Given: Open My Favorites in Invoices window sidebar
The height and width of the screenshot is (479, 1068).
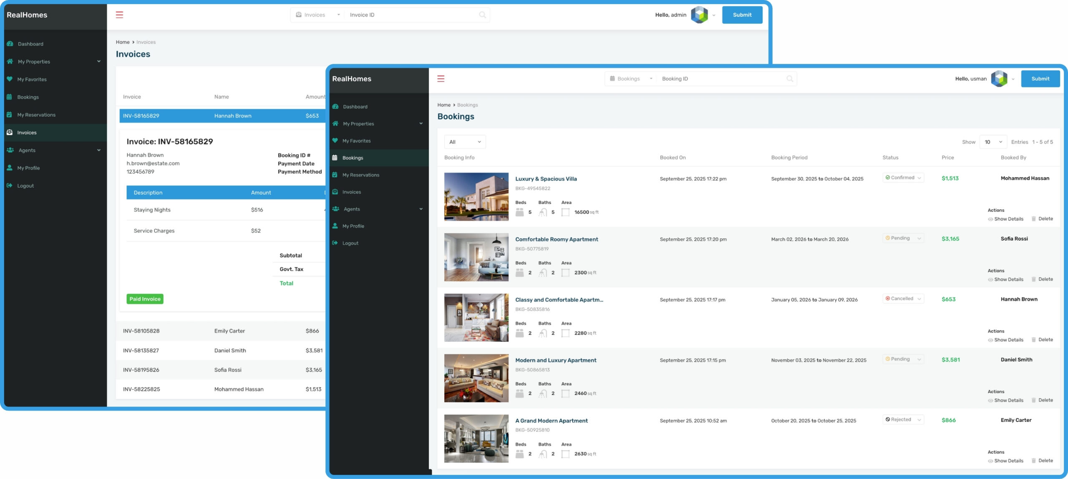Looking at the screenshot, I should tap(32, 79).
